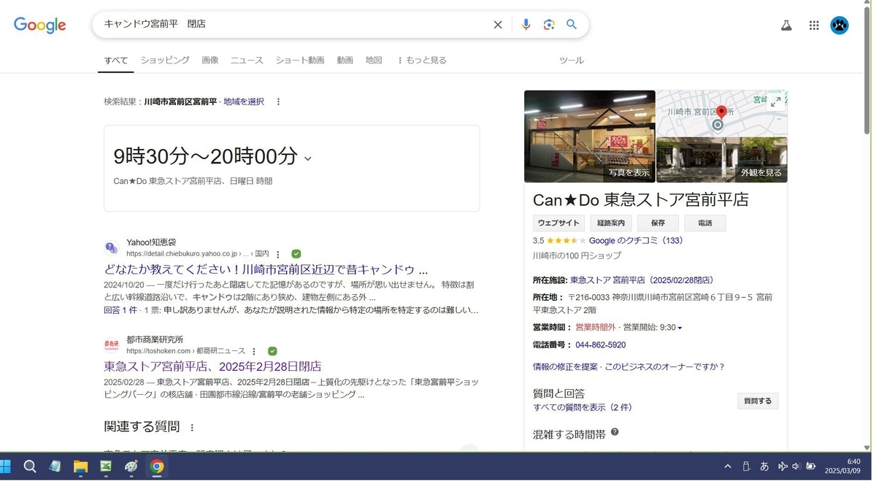Click green shield badge on Yahoo!知恵袋 result
The image size is (876, 481).
coord(296,254)
